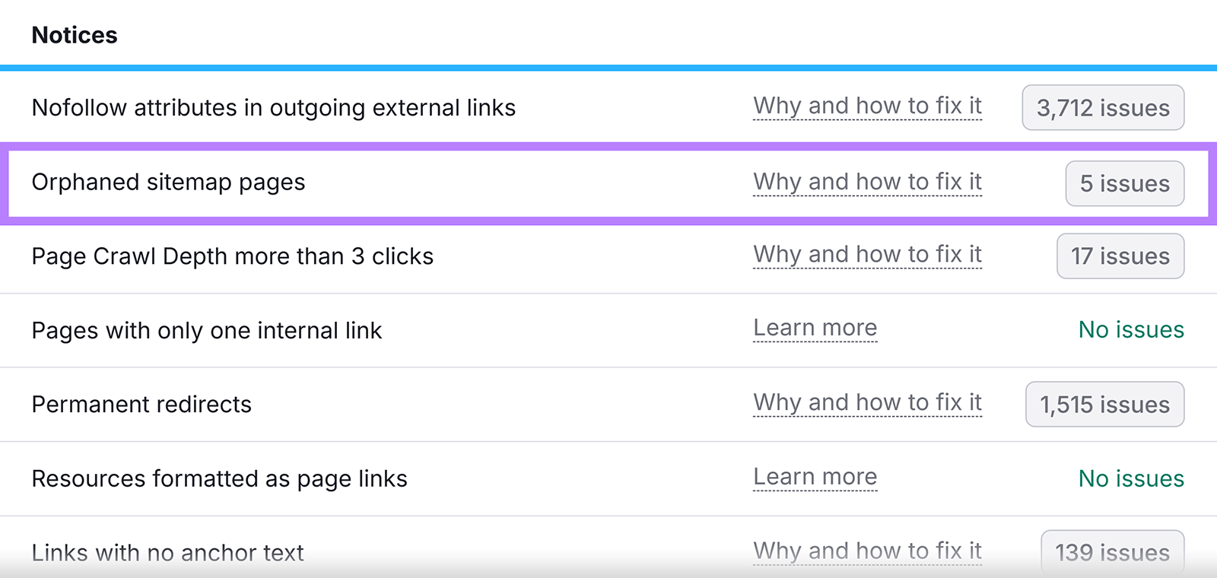This screenshot has width=1217, height=578.
Task: Open "Learn more" for pages with one internal link
Action: coord(815,328)
